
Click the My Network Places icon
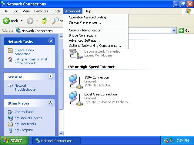coord(10,118)
